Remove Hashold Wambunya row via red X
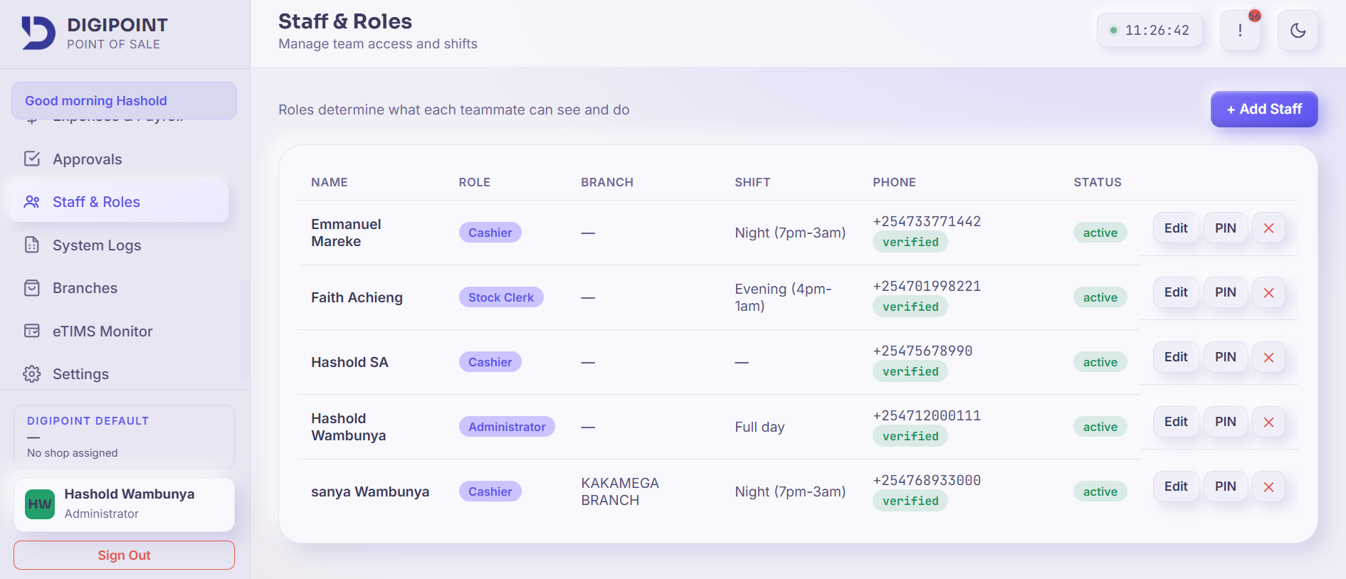The image size is (1346, 579). 1268,423
